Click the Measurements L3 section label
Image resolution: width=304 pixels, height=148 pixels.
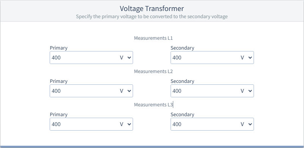[x=154, y=105]
